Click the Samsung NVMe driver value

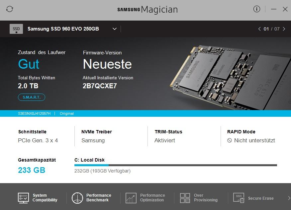tap(93, 140)
